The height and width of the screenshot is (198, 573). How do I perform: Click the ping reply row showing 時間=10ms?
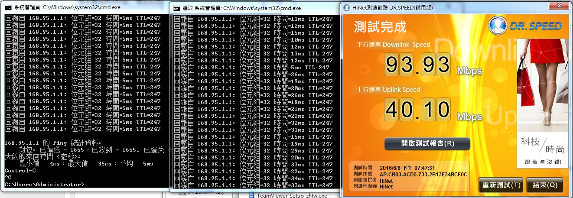(x=253, y=40)
